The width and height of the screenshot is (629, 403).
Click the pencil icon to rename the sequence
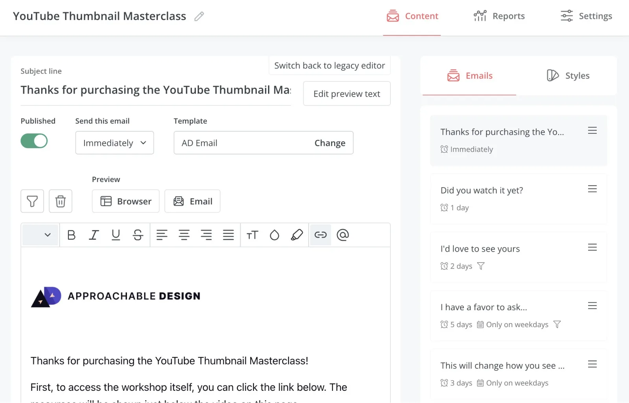pos(199,16)
